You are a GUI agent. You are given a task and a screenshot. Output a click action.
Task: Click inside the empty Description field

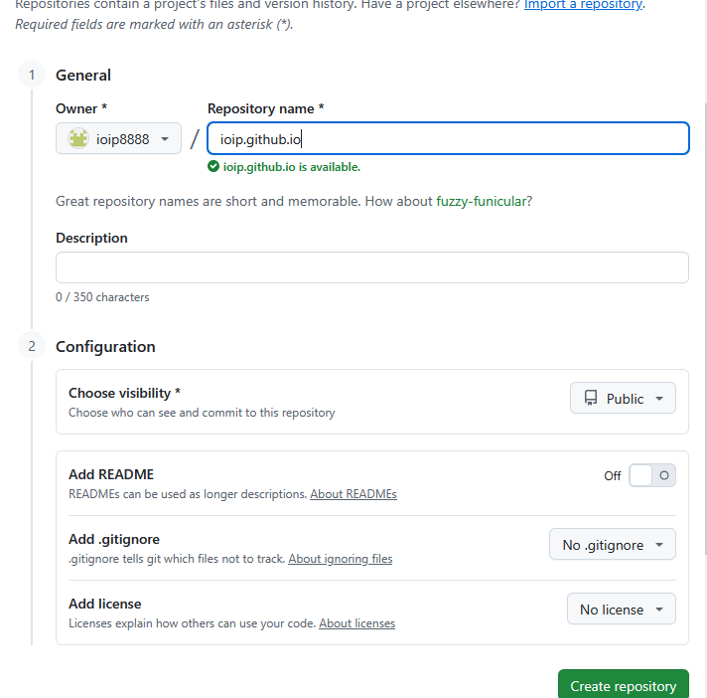(371, 267)
